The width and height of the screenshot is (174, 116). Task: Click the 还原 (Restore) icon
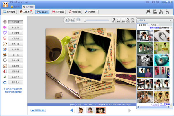128,20
